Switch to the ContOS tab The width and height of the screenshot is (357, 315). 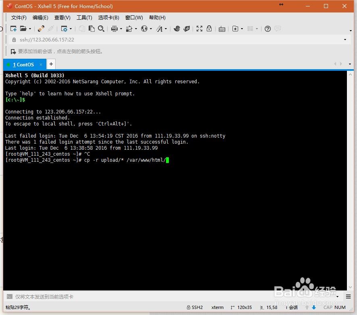pyautogui.click(x=23, y=64)
